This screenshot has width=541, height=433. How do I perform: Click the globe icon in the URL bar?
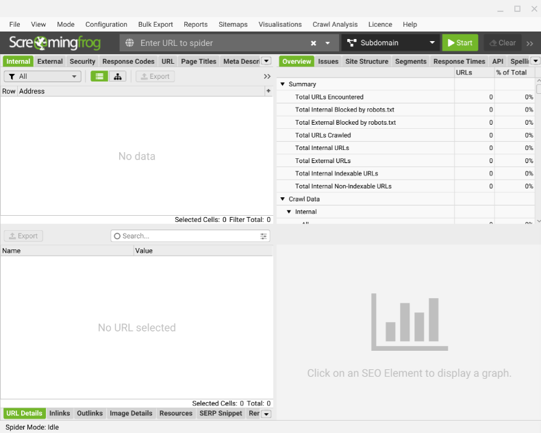click(x=129, y=42)
